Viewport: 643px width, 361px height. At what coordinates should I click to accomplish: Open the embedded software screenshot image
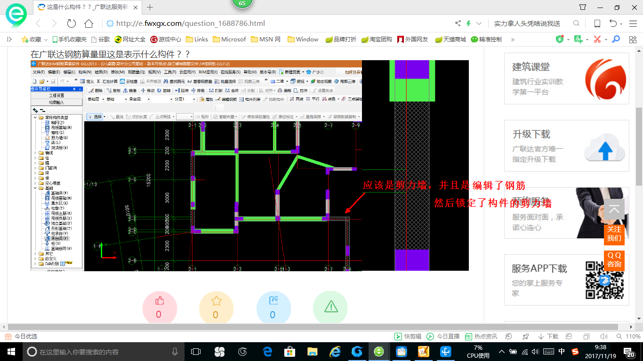249,165
